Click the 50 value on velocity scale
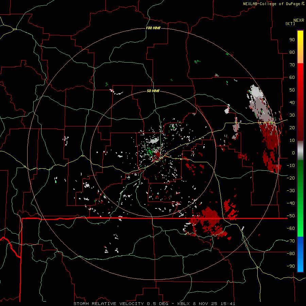 pos(292,90)
